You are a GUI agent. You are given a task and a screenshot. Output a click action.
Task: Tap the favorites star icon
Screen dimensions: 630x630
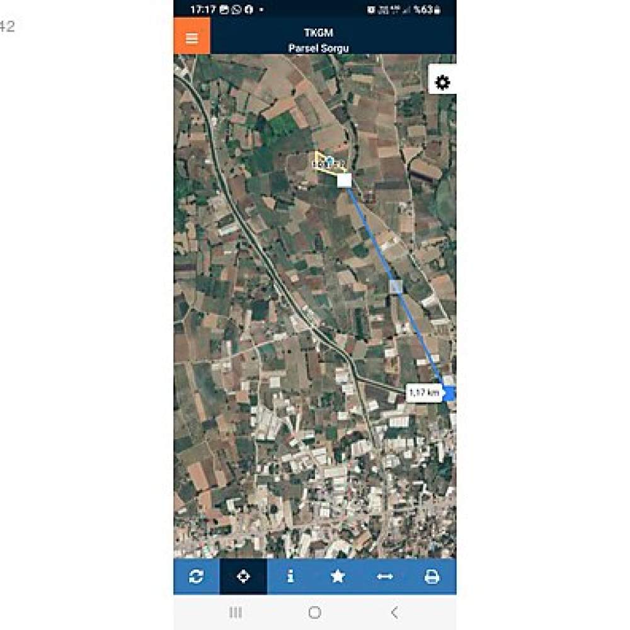coord(338,576)
